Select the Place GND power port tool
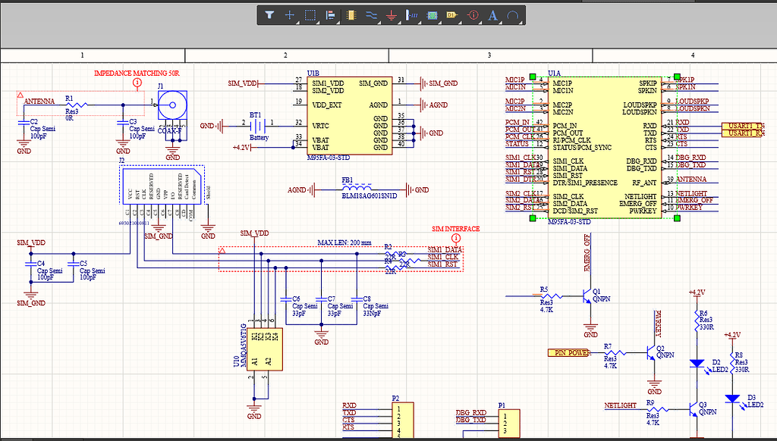The image size is (777, 441). 391,14
